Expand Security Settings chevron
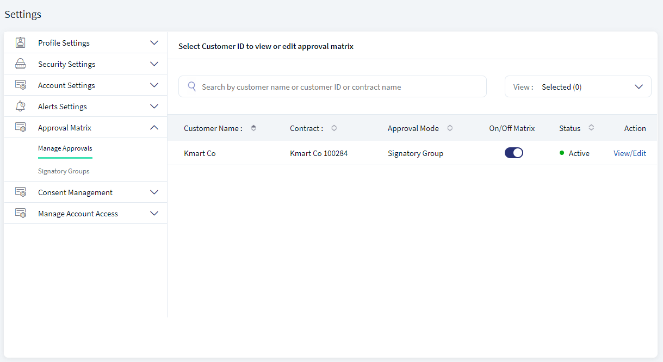Screen dimensions: 663x362 [x=154, y=64]
